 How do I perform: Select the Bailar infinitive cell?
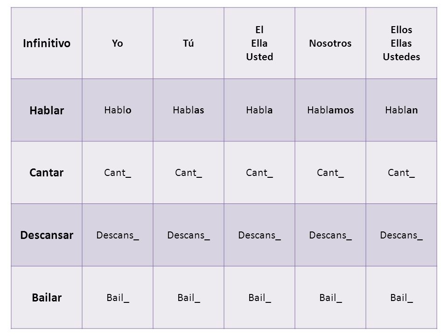(x=47, y=297)
